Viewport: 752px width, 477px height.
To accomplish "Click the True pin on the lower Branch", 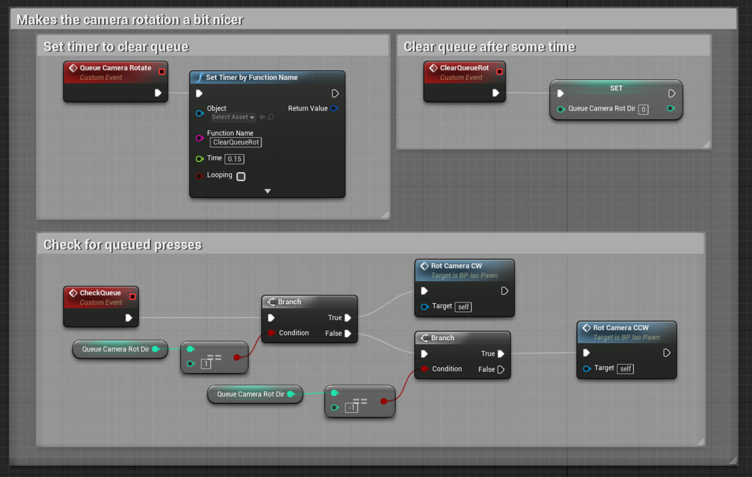I will point(501,354).
